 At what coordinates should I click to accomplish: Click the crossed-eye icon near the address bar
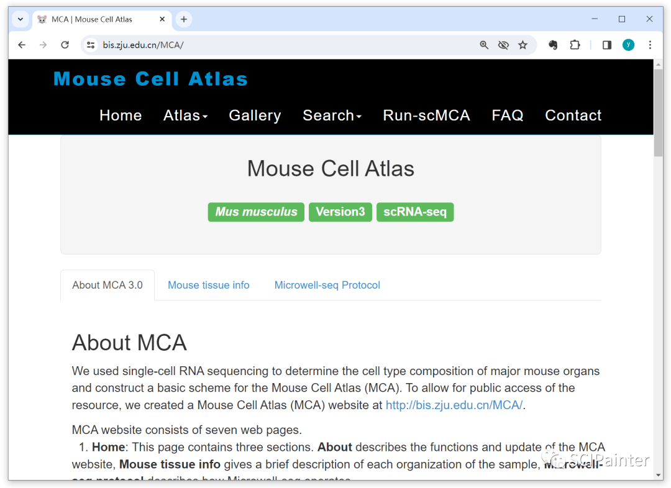click(x=503, y=45)
